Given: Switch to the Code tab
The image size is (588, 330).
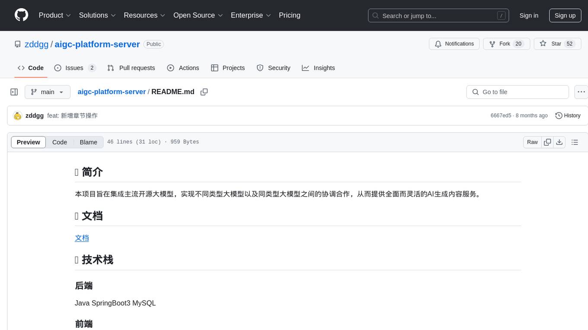Looking at the screenshot, I should tap(31, 68).
